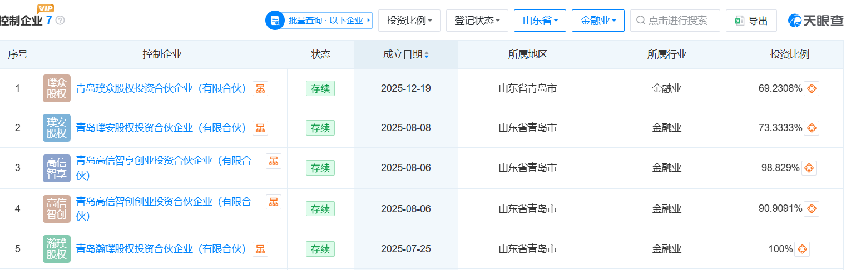851x270 pixels.
Task: Click investment path icon next to 69.2308%
Action: pyautogui.click(x=812, y=88)
